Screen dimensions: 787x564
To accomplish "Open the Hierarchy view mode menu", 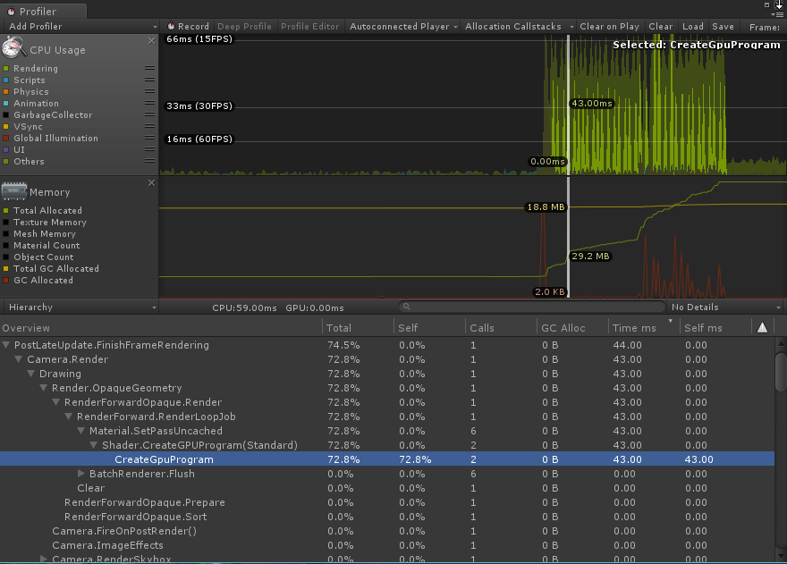I will [x=79, y=307].
